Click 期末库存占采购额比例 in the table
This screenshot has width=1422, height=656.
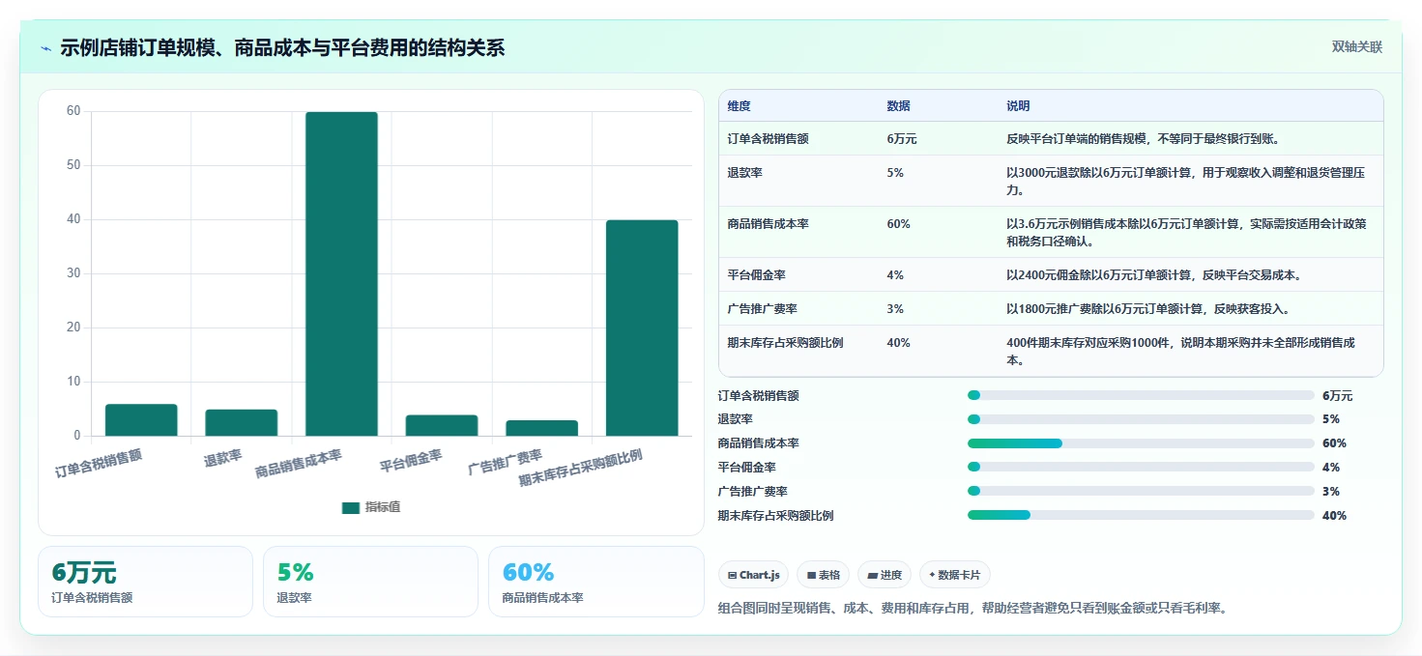(x=786, y=343)
